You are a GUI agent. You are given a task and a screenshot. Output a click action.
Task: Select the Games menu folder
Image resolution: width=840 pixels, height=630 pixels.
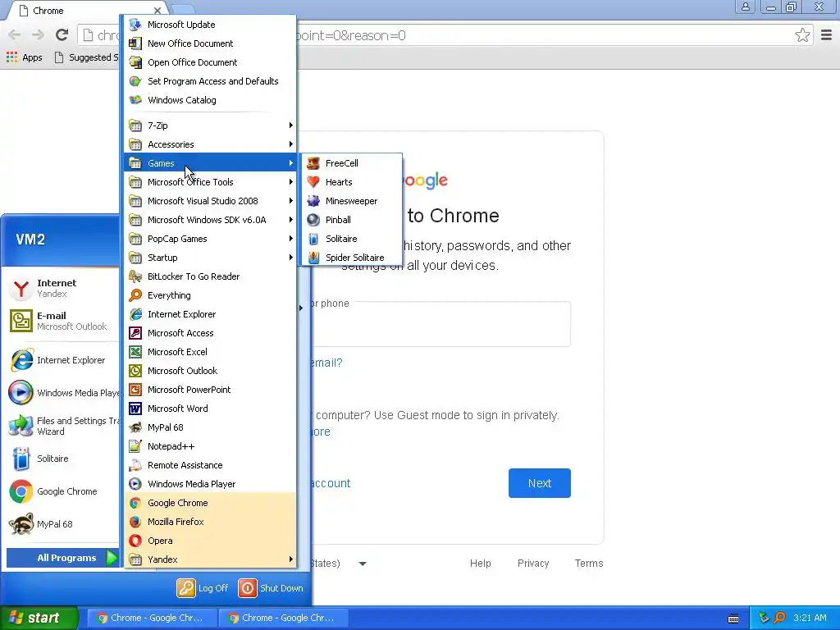point(210,163)
